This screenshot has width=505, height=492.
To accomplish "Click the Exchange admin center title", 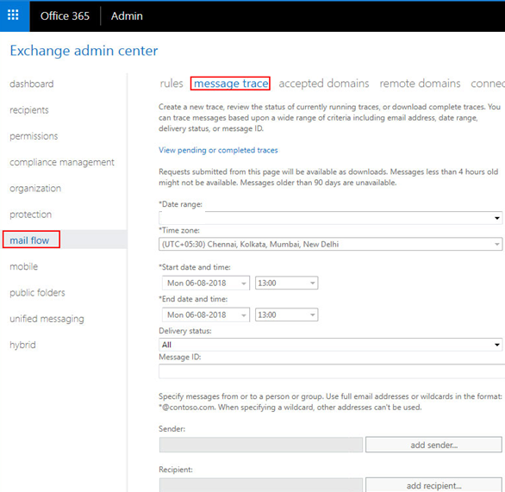I will tap(84, 51).
